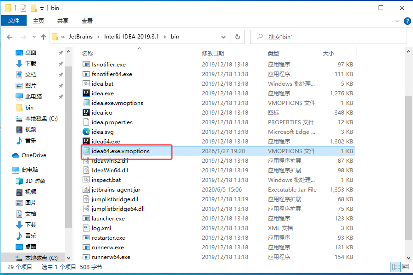
Task: Open the address bar history dropdown
Action: pyautogui.click(x=223, y=37)
